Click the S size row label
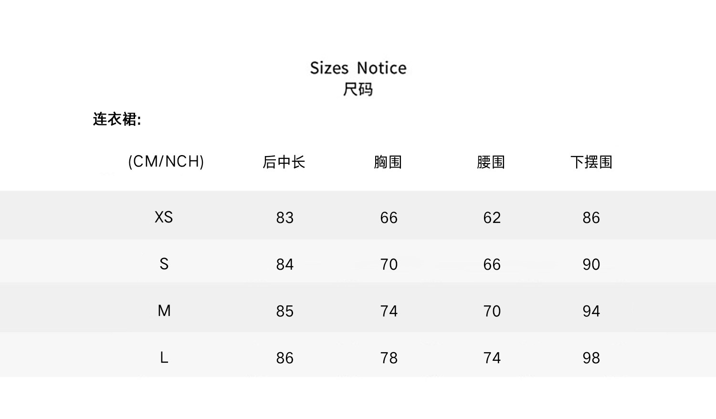 pos(164,264)
